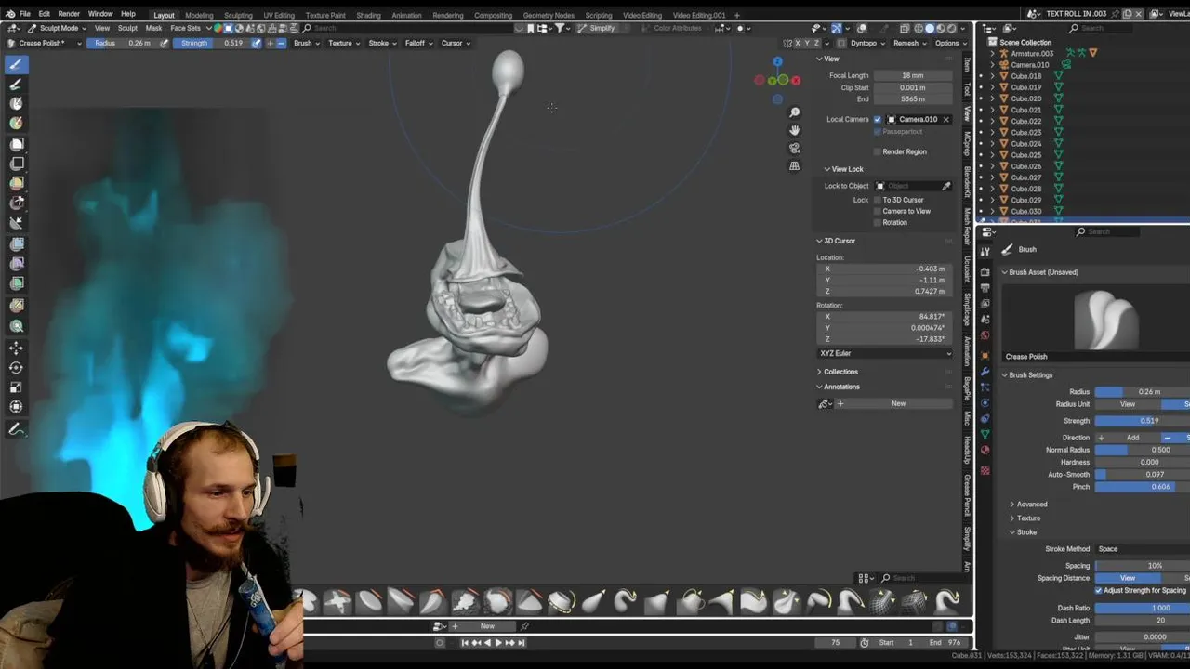Image resolution: width=1190 pixels, height=669 pixels.
Task: Click the Focal Length field
Action: coord(912,75)
